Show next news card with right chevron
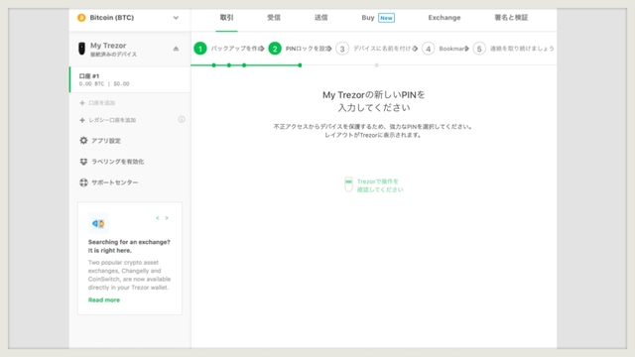Image resolution: width=635 pixels, height=357 pixels. pyautogui.click(x=167, y=218)
